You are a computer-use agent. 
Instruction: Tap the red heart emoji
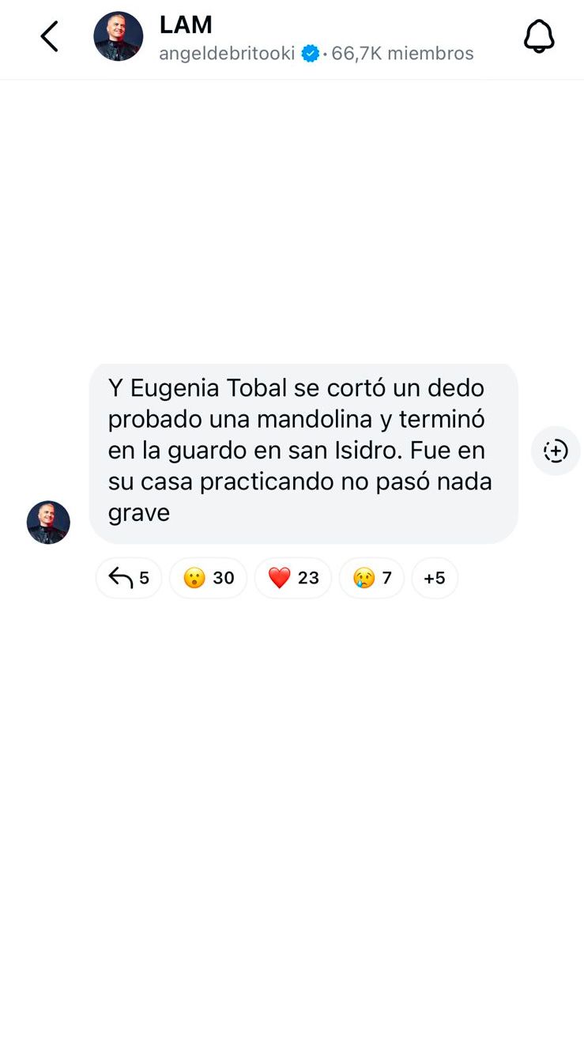(x=279, y=578)
